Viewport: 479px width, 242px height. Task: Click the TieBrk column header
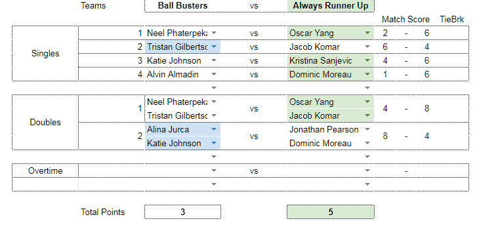click(x=452, y=20)
